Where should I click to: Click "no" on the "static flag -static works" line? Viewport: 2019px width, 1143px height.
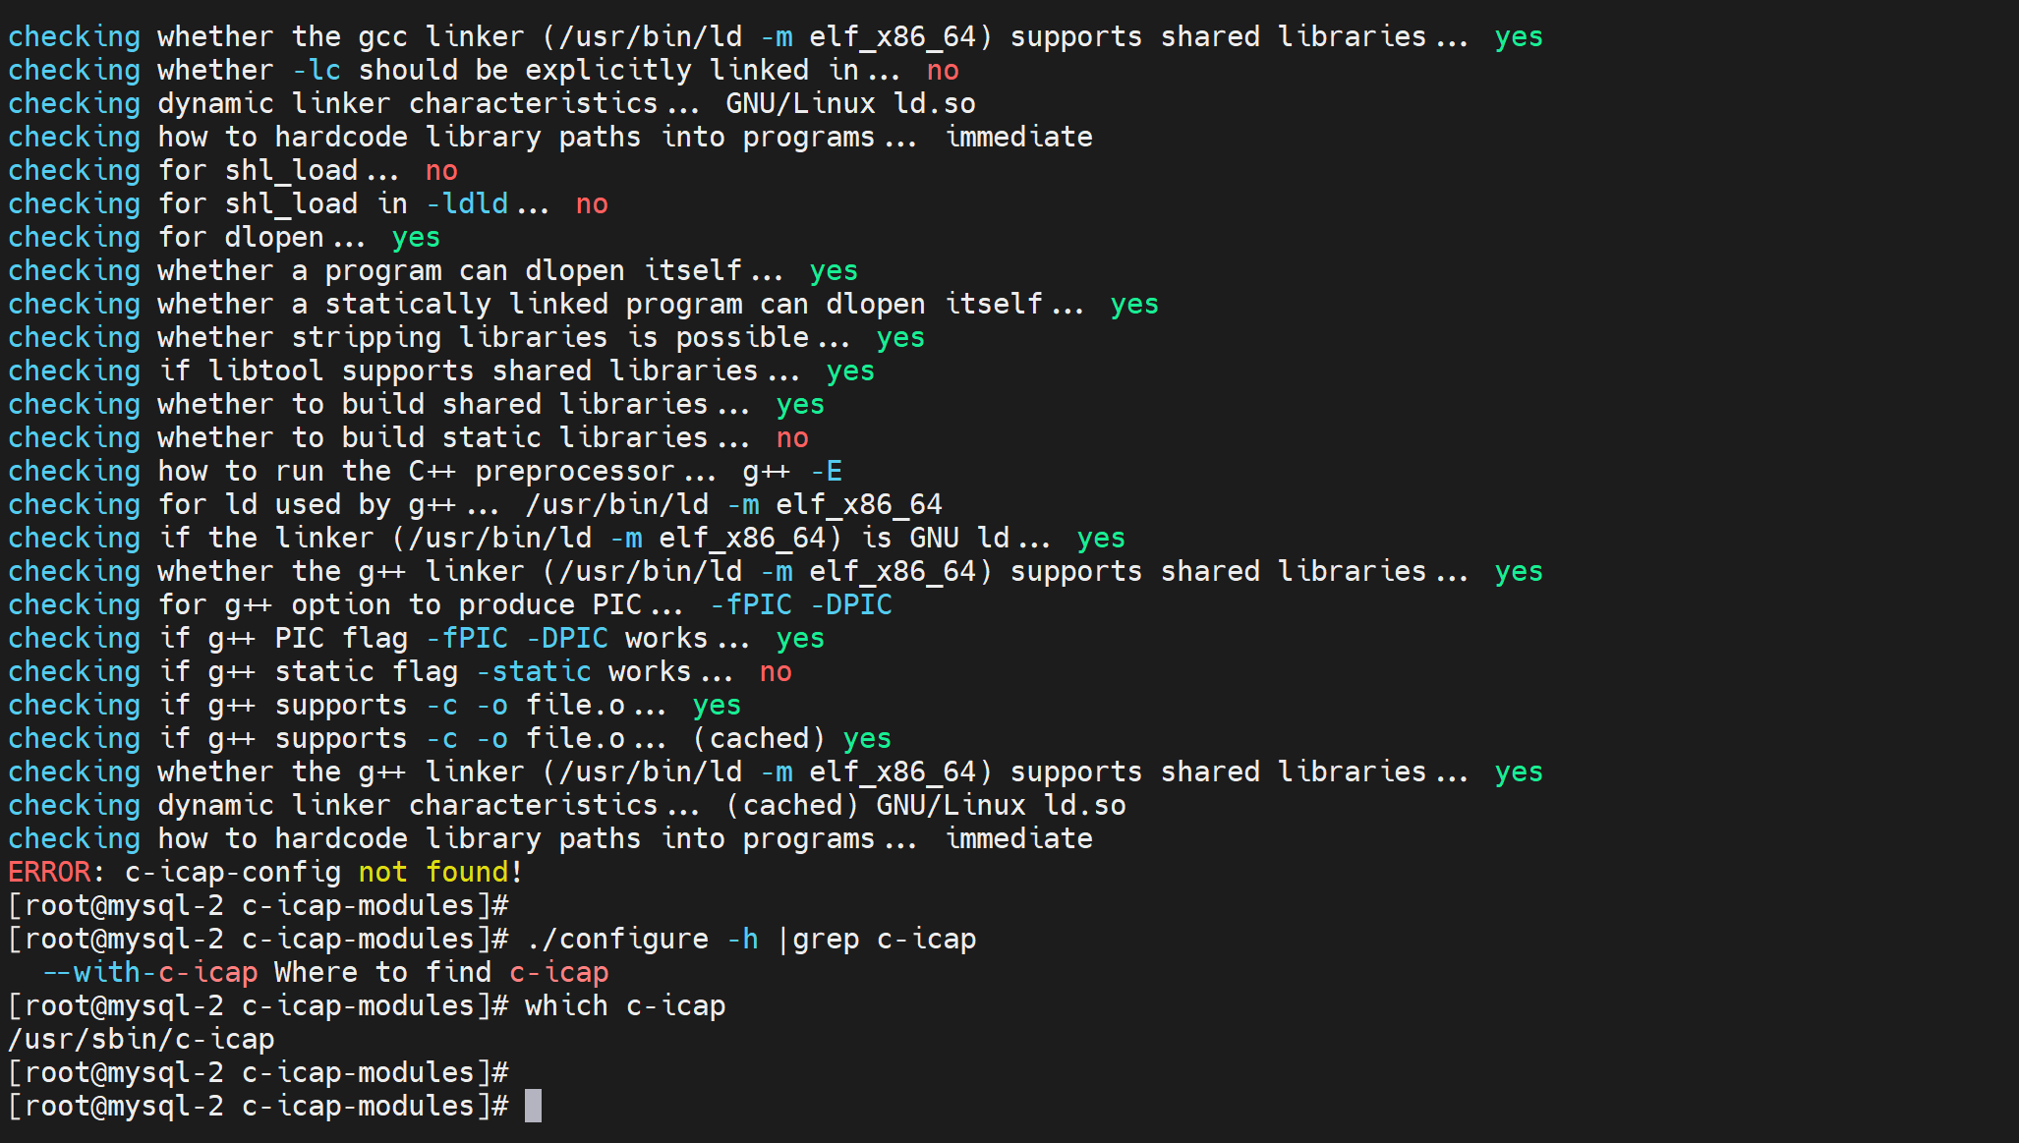[776, 671]
